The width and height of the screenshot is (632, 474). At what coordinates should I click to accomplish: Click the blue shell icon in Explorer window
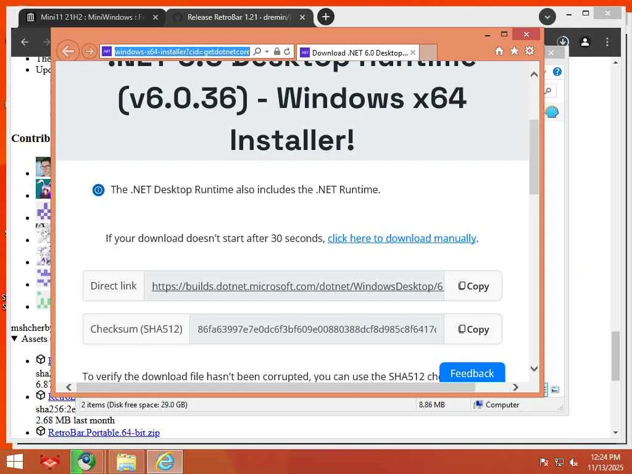pos(552,112)
